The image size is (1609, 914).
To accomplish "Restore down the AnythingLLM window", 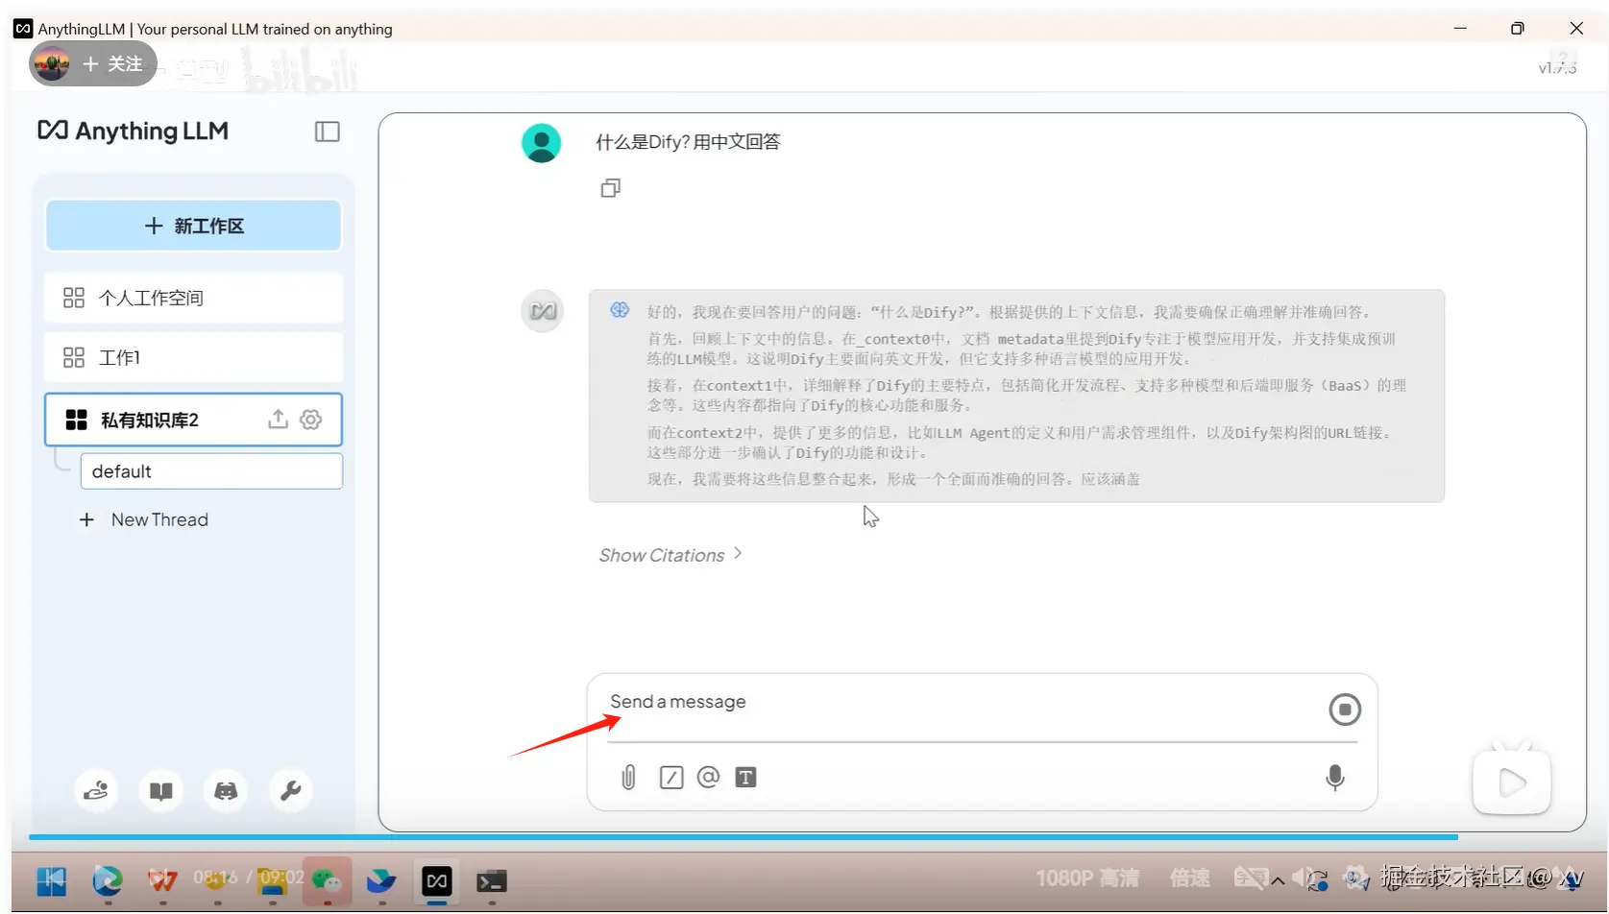I will 1518,29.
